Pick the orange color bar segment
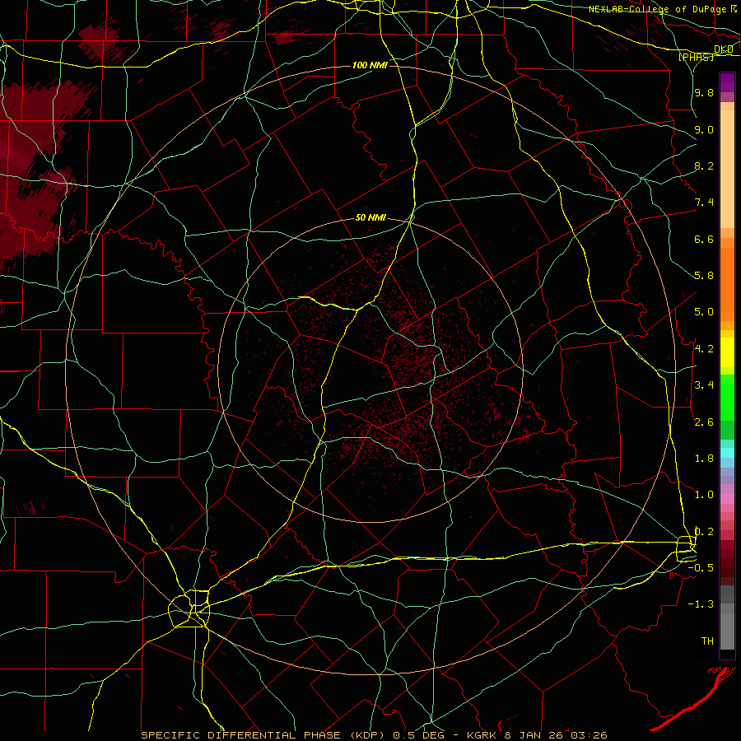Image resolution: width=741 pixels, height=741 pixels. pos(727,285)
